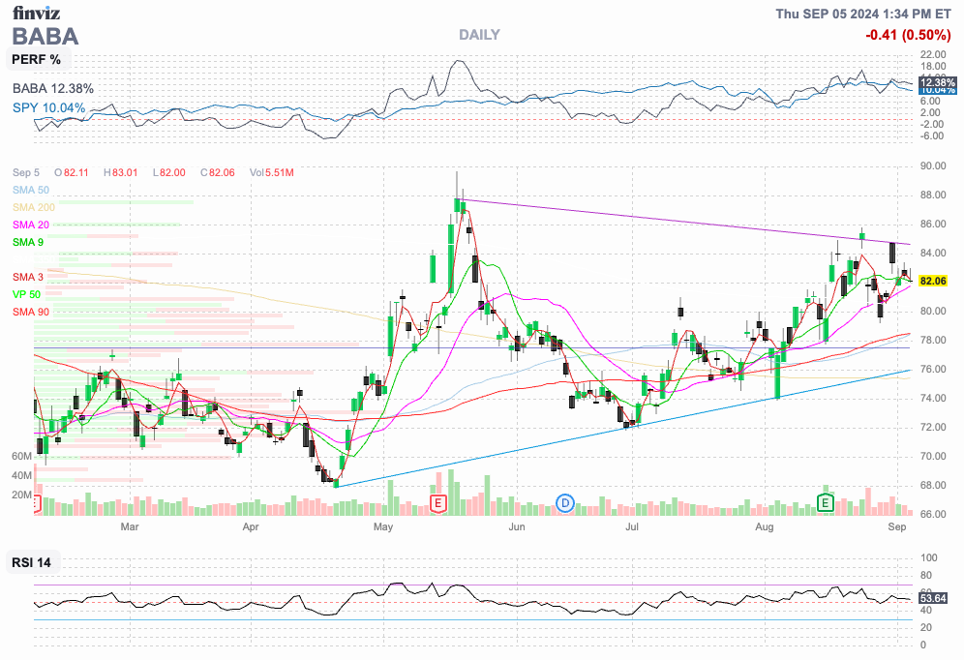Click the Sep label on the time axis
Image resolution: width=964 pixels, height=660 pixels.
pyautogui.click(x=897, y=526)
